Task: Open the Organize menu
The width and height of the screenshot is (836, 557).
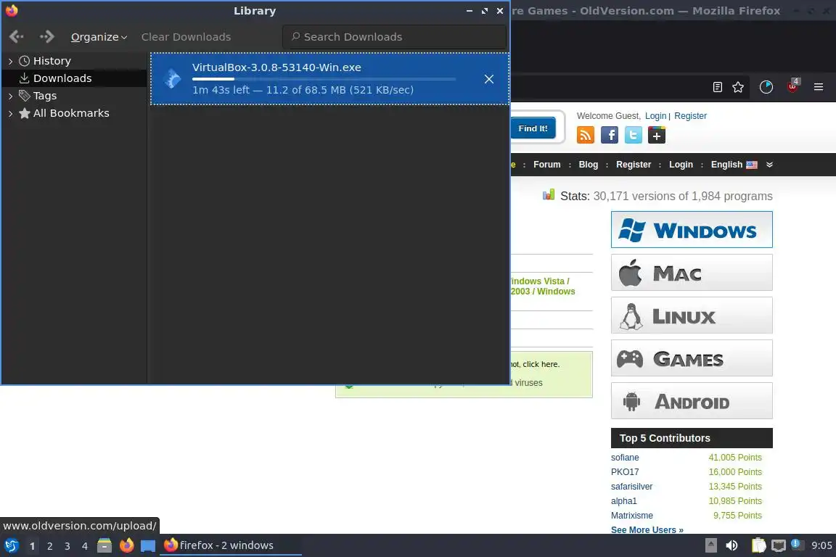Action: 99,37
